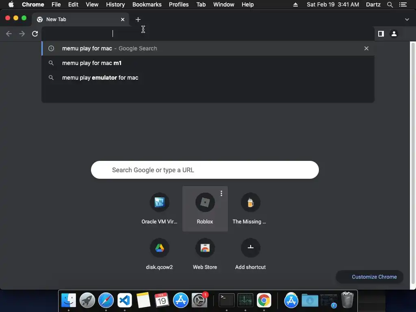Open the View menu
This screenshot has width=416, height=312.
click(x=92, y=4)
